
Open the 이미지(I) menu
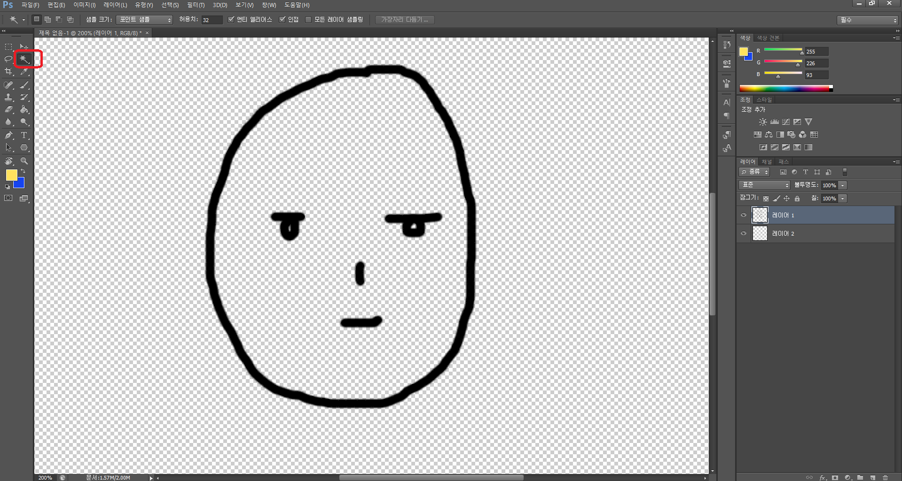point(84,5)
